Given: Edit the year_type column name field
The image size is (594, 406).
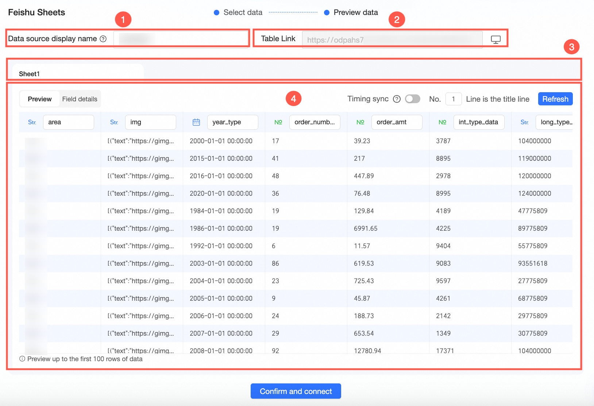Looking at the screenshot, I should [x=233, y=122].
